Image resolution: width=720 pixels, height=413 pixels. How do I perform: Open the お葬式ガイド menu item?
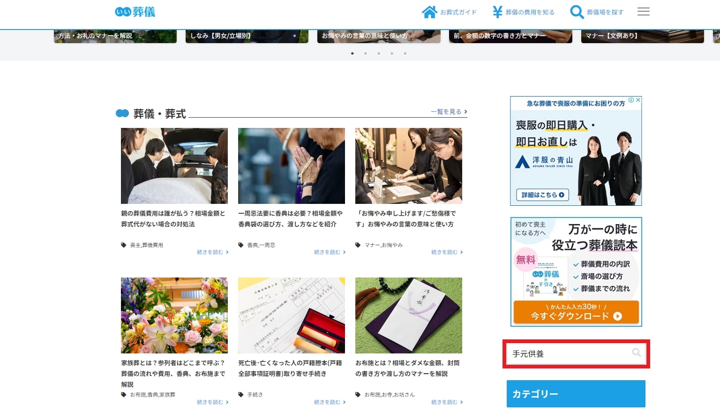coord(458,12)
